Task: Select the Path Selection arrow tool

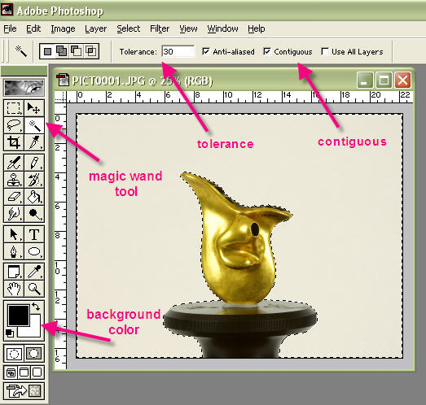Action: coord(14,234)
